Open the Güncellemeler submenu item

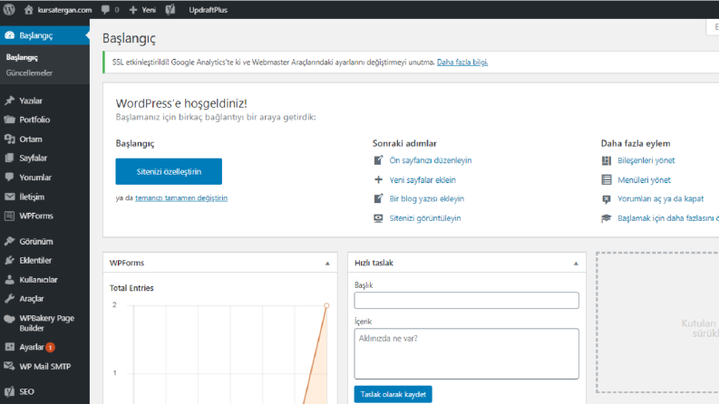[29, 72]
